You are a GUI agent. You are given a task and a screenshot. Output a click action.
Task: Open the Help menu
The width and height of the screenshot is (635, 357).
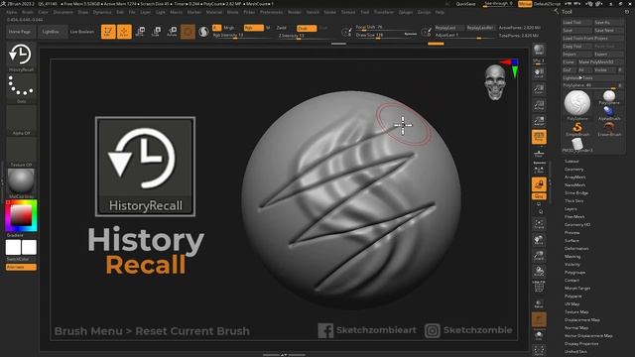click(x=440, y=12)
